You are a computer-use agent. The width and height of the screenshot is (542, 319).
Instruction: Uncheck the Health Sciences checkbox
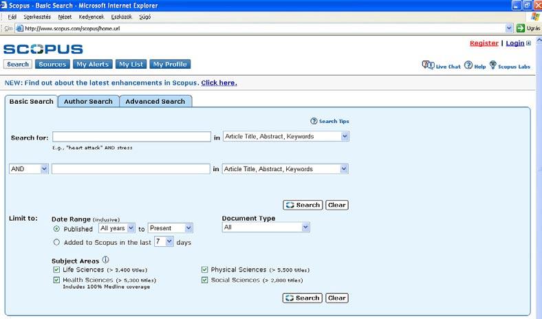click(x=56, y=280)
